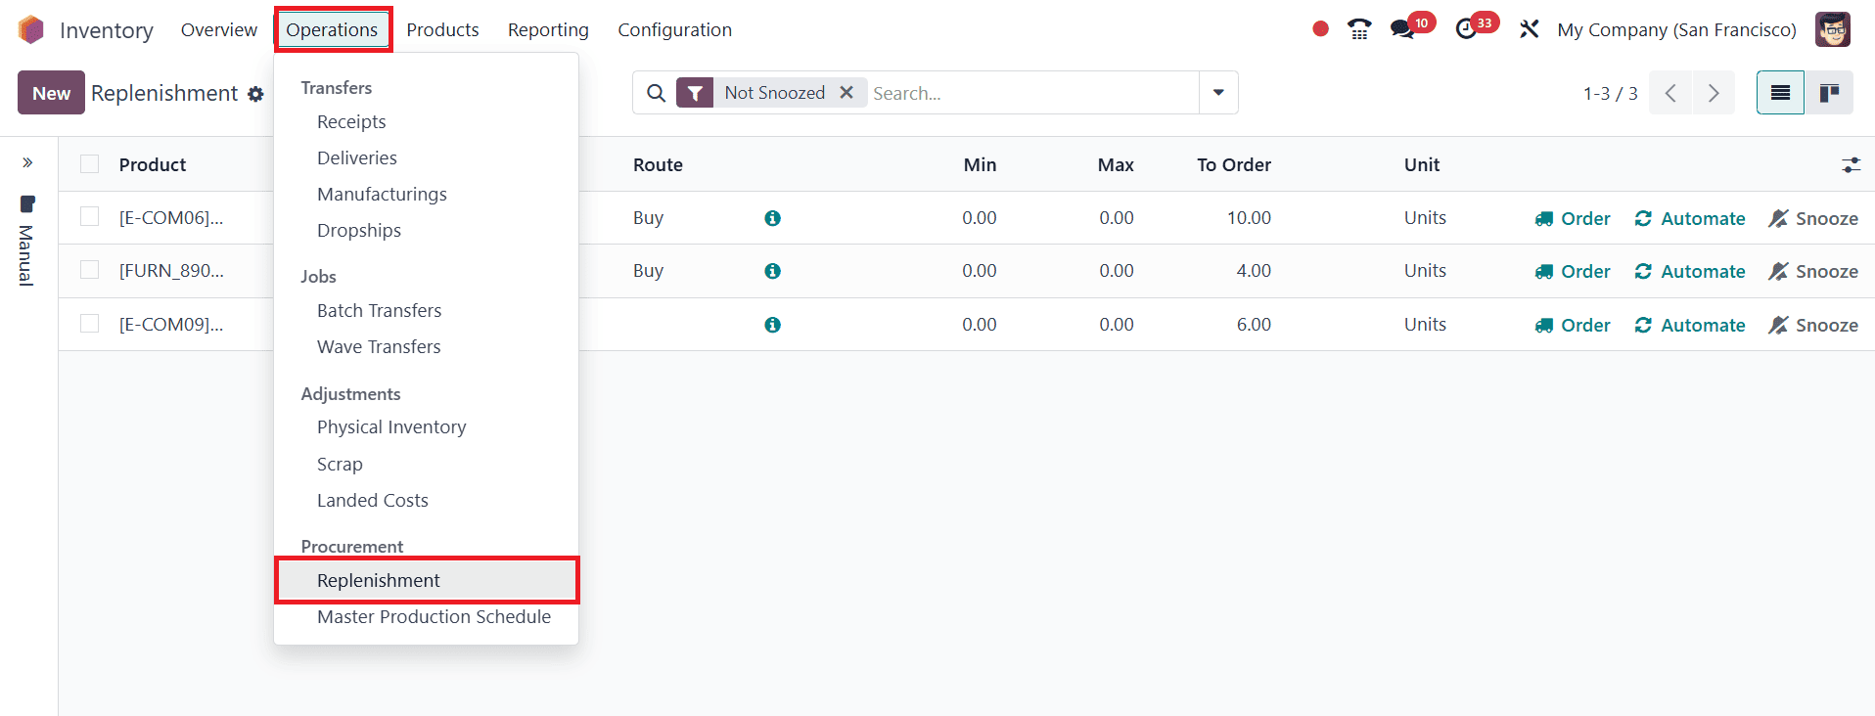Open the debug tools wrench icon

coord(1530,29)
